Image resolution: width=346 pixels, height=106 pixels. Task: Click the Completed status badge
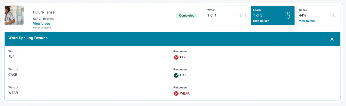tap(187, 16)
